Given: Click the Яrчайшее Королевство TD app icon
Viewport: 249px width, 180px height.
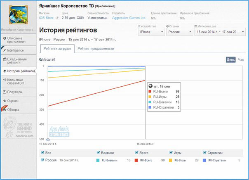Looking at the screenshot, I should click(19, 15).
